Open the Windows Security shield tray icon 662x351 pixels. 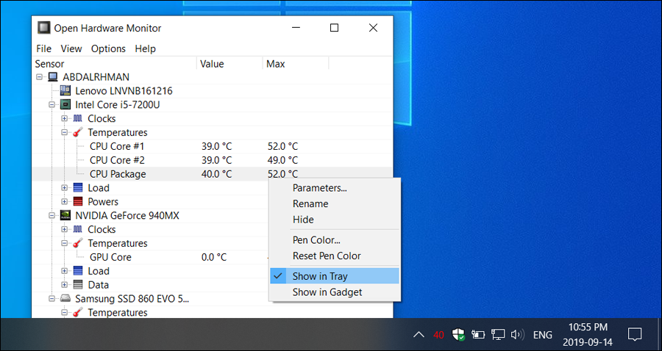point(458,335)
